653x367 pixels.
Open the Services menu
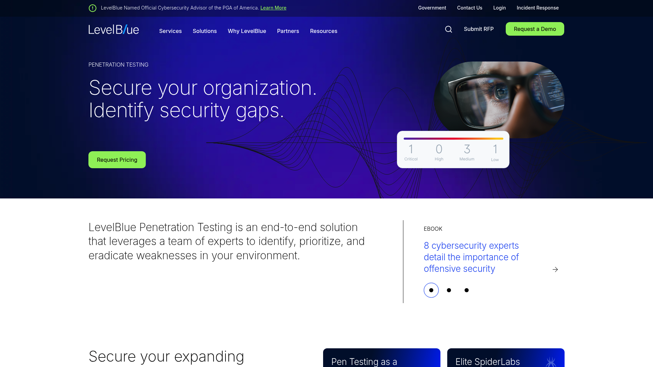(170, 31)
